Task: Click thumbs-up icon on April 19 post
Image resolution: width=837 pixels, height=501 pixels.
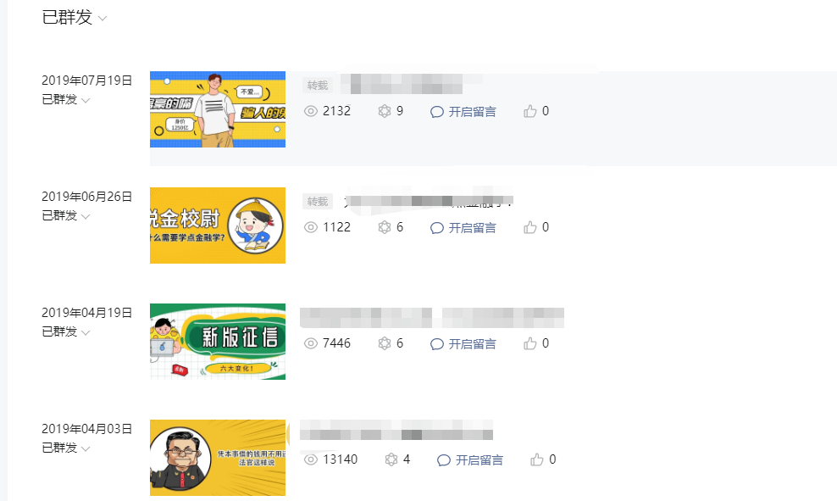Action: 529,343
